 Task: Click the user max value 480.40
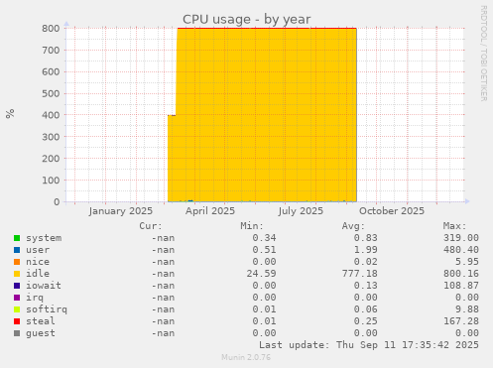click(x=461, y=250)
